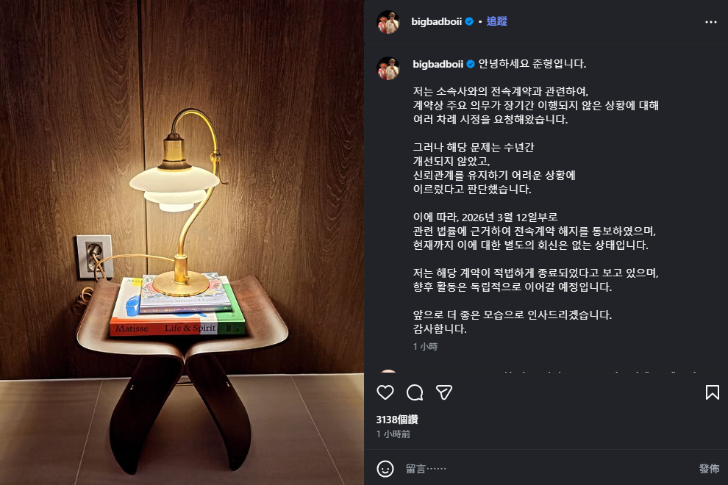Image resolution: width=728 pixels, height=485 pixels.
Task: Follow the account via 追蹤 link
Action: (497, 21)
